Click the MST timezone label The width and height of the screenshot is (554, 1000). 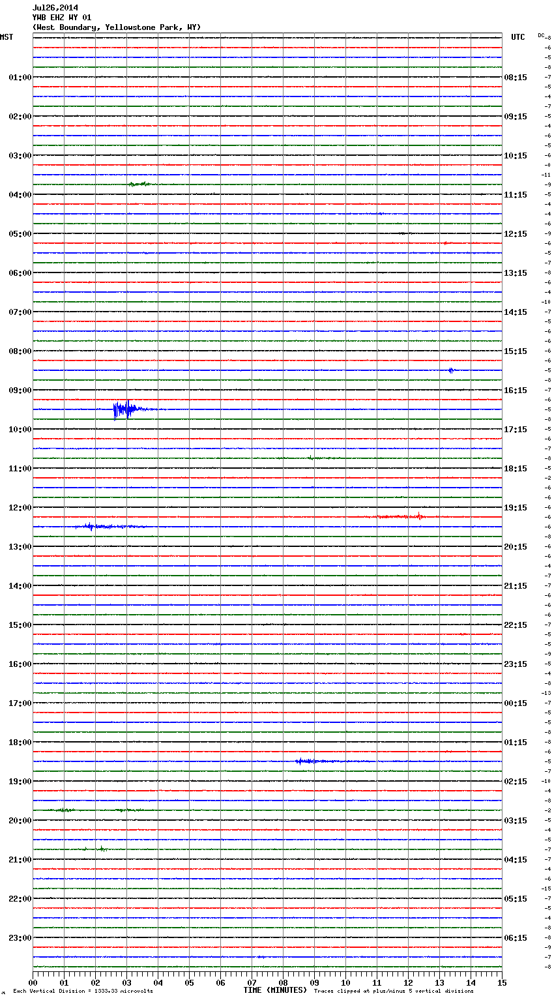(7, 37)
